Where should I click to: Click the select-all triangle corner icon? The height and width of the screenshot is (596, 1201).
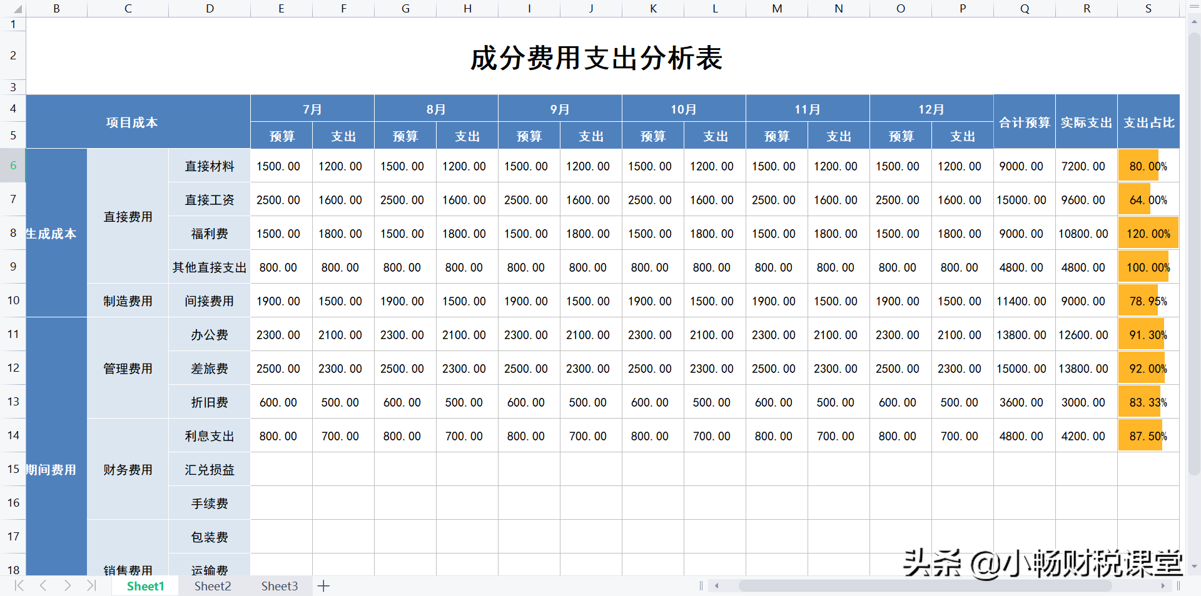tap(18, 9)
